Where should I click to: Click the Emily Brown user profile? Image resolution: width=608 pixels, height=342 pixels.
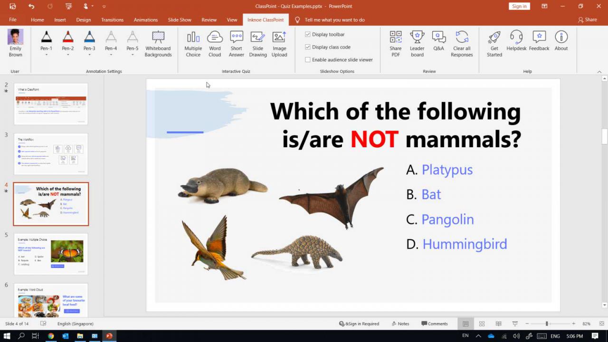tap(15, 44)
